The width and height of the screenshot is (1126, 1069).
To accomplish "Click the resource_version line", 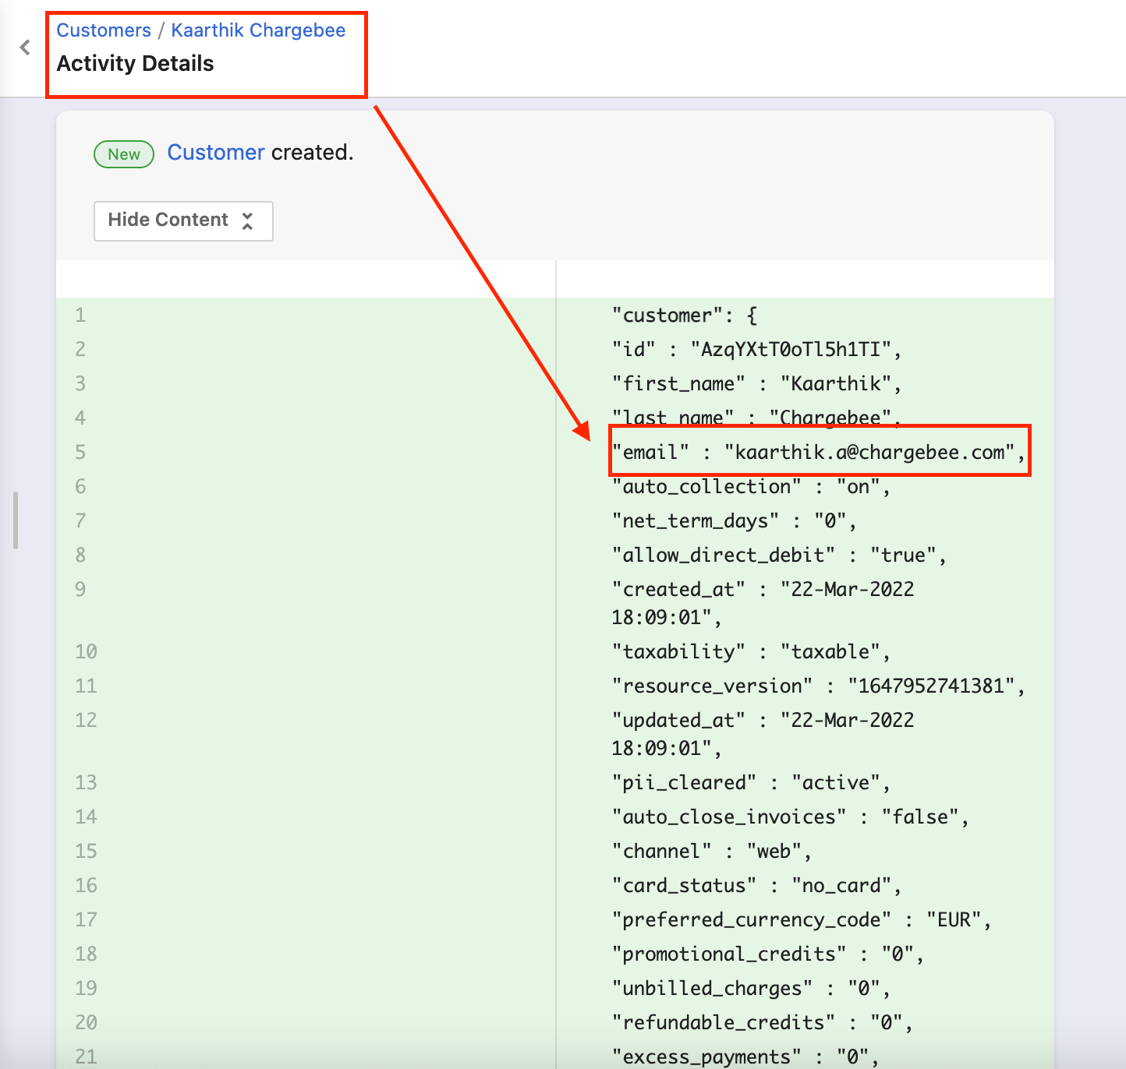I will [816, 686].
